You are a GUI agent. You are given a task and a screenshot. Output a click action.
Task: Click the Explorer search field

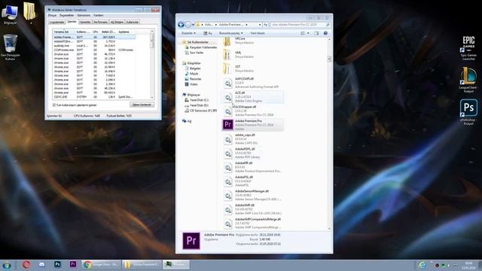[300, 25]
